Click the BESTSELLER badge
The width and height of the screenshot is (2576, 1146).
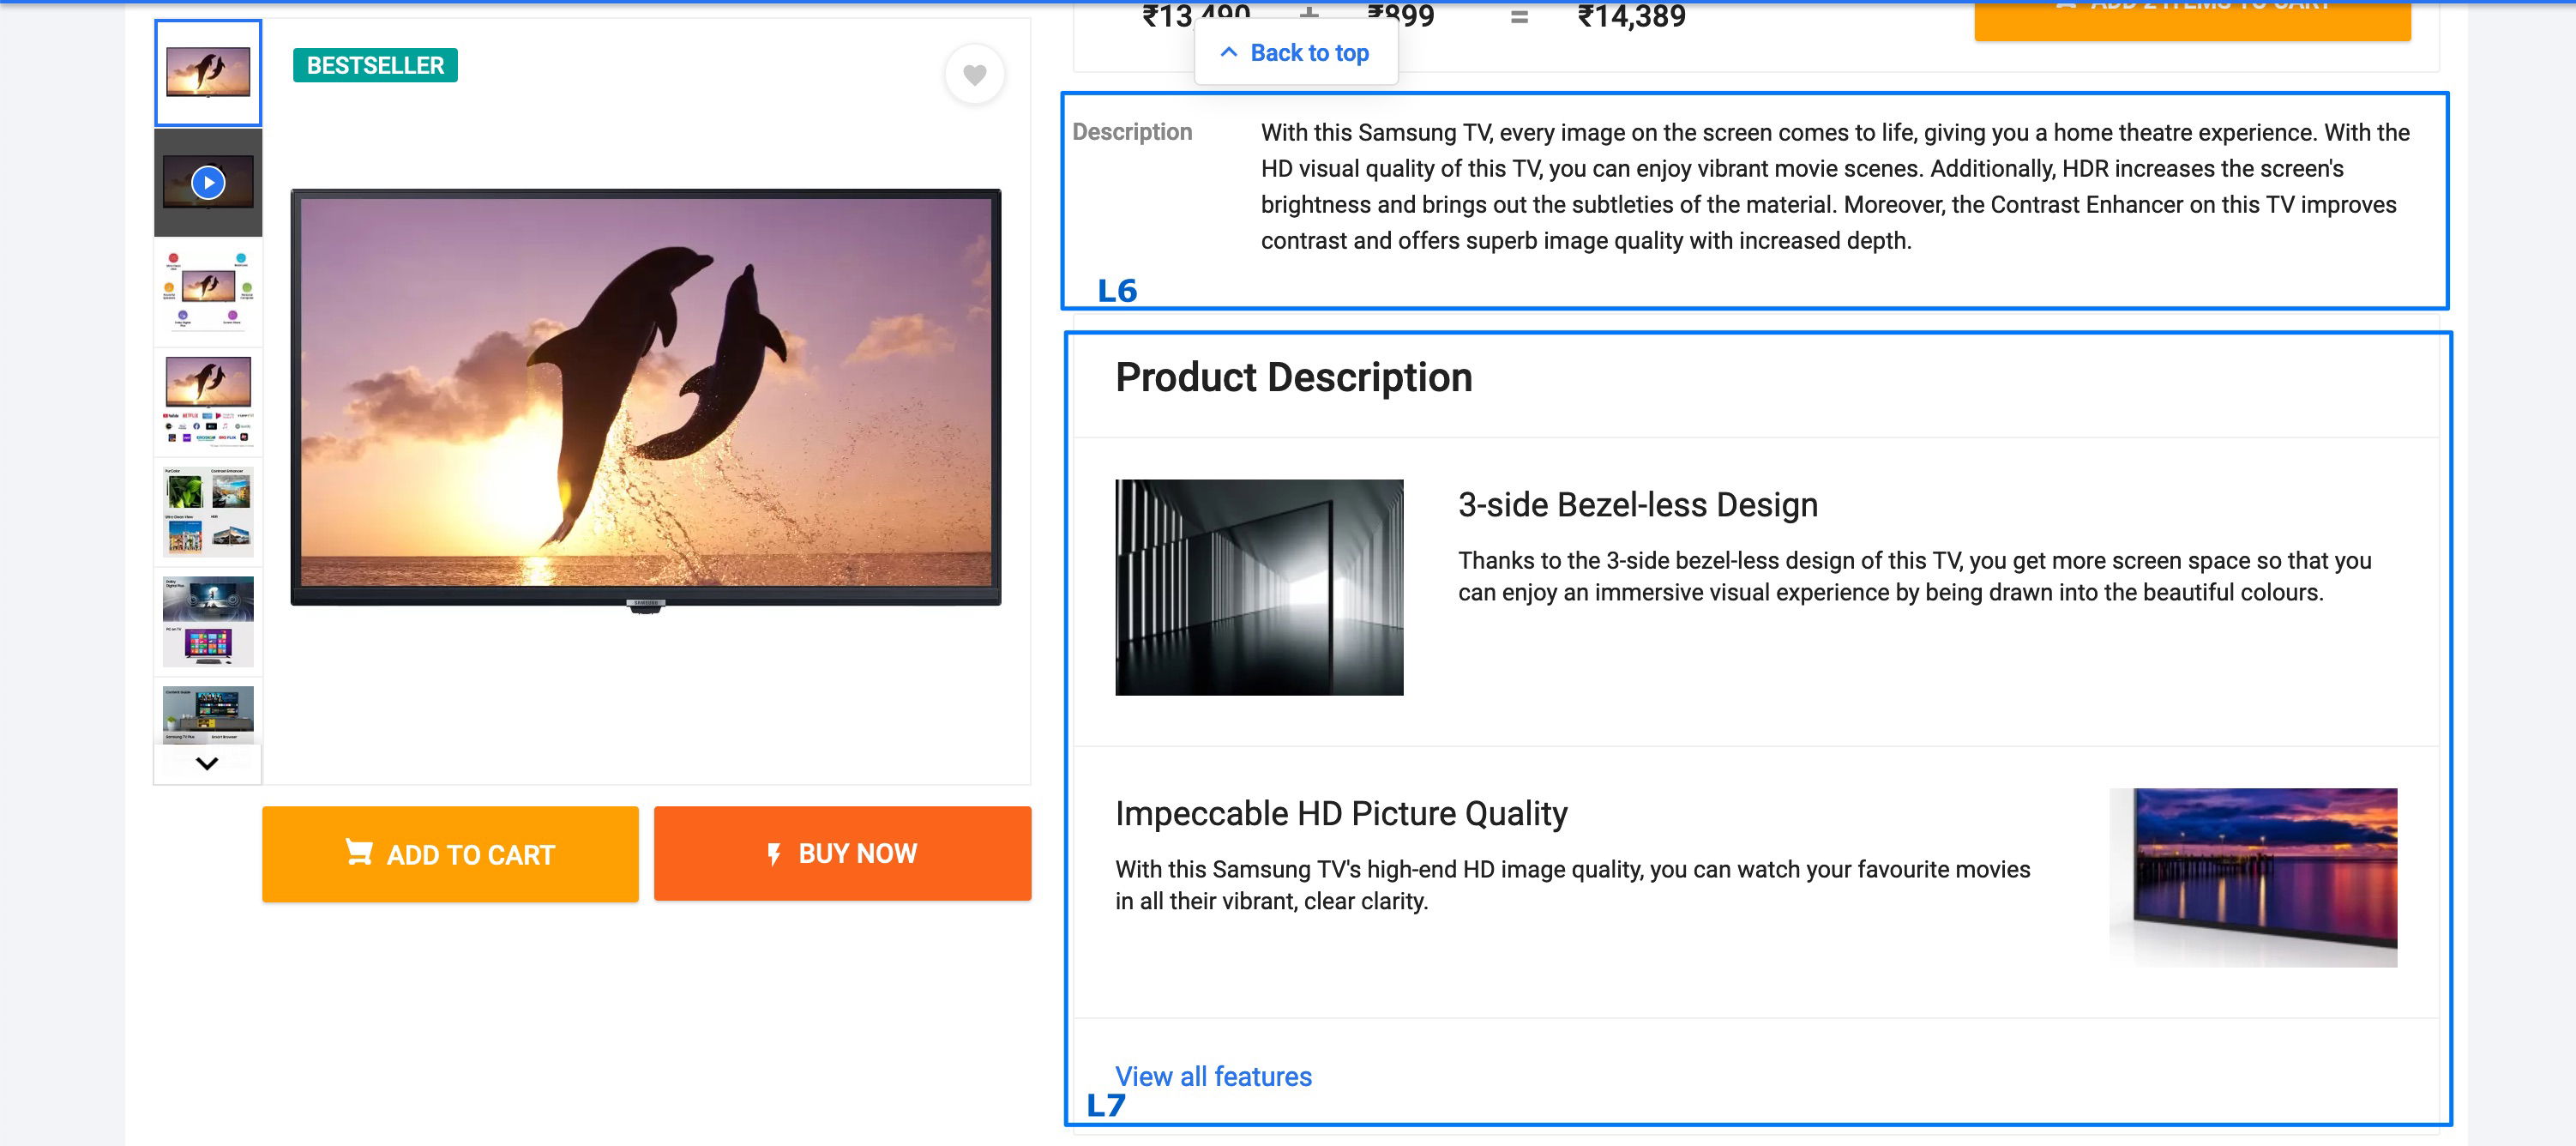(375, 66)
